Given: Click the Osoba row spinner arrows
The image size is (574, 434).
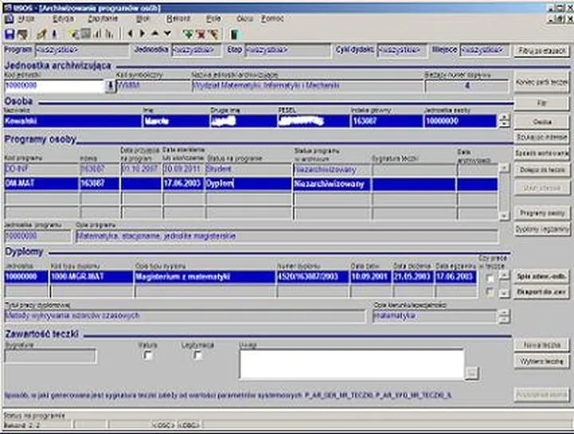Looking at the screenshot, I should click(x=503, y=121).
